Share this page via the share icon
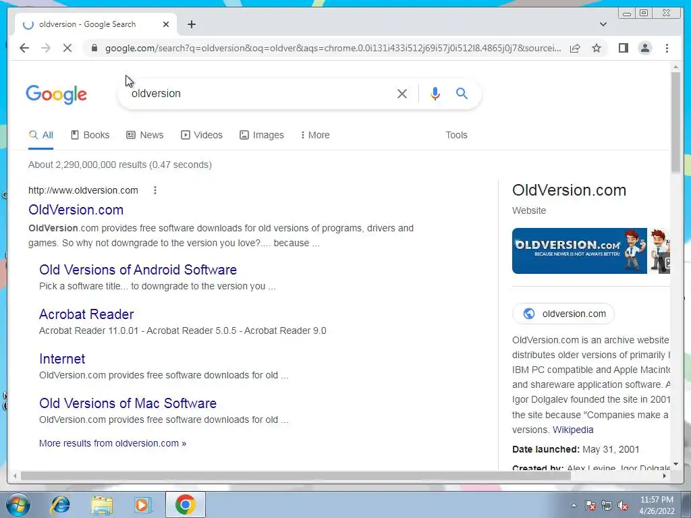Viewport: 691px width, 518px height. 575,48
